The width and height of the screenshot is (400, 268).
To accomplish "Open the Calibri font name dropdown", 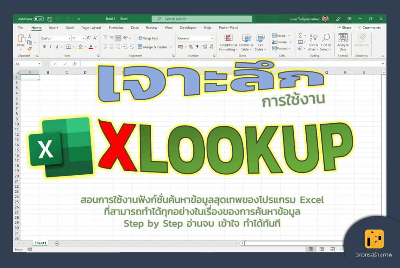I will [69, 38].
